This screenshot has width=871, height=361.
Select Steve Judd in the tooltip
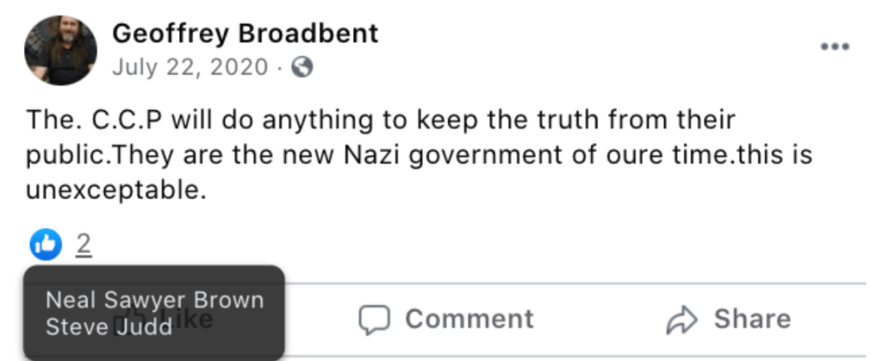coord(108,326)
